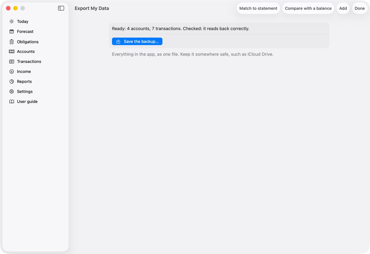This screenshot has height=254, width=370.
Task: Click the pie chart icon beside Reports
Action: (x=12, y=81)
